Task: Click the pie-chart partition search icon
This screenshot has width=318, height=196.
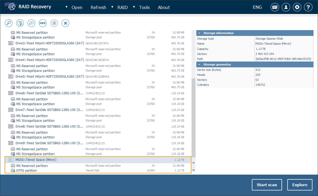Action: click(x=20, y=23)
